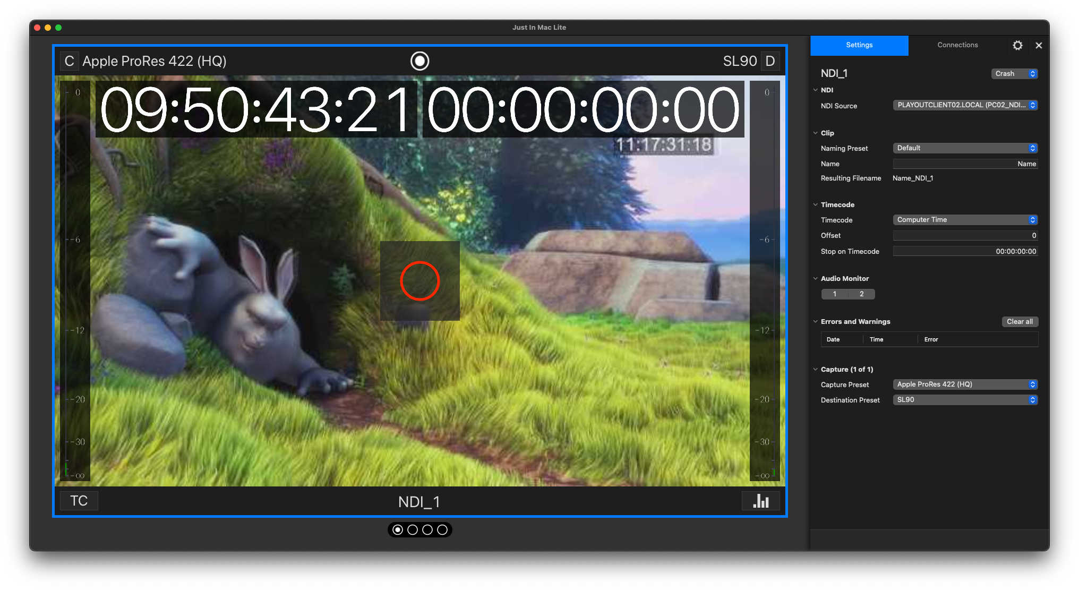Open the Naming Preset dropdown
The image size is (1079, 590).
(965, 148)
